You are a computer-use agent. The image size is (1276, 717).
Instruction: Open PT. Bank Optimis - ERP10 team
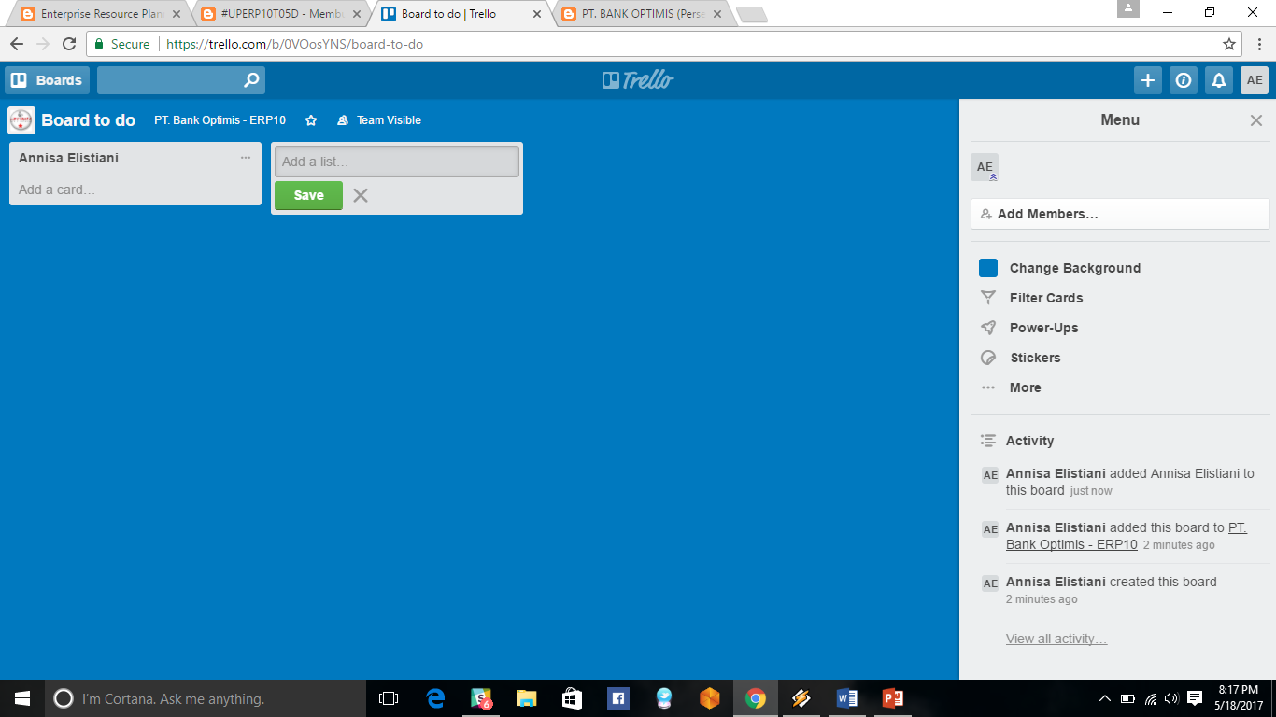[220, 120]
